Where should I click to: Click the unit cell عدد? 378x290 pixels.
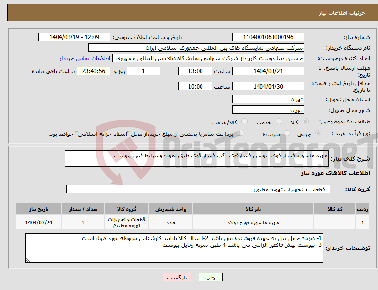[x=170, y=223]
